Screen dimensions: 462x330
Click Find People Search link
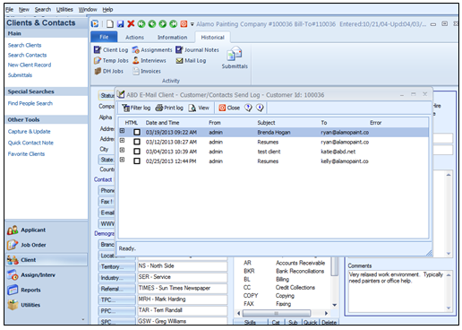click(30, 103)
